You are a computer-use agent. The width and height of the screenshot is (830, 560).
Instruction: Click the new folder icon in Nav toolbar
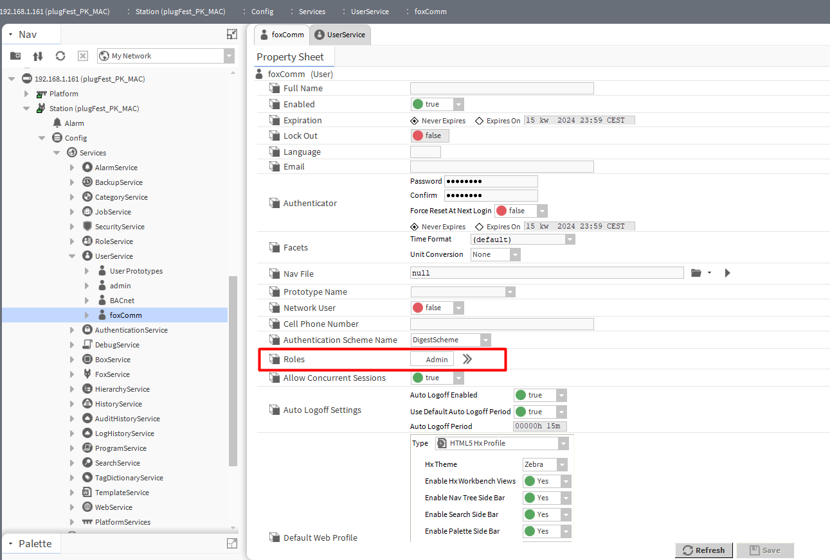(15, 56)
